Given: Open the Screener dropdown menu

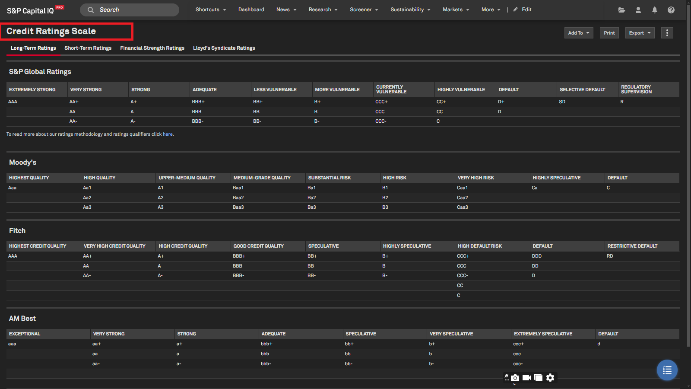Looking at the screenshot, I should [364, 10].
